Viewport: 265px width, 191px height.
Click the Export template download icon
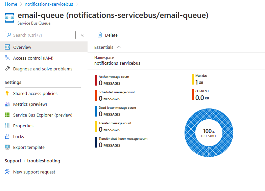[7, 147]
